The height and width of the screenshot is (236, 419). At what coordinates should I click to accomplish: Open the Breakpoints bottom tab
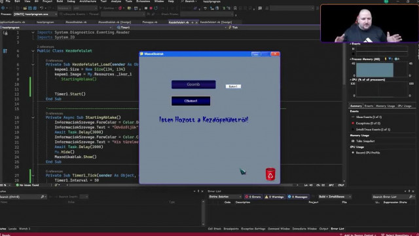point(231,229)
